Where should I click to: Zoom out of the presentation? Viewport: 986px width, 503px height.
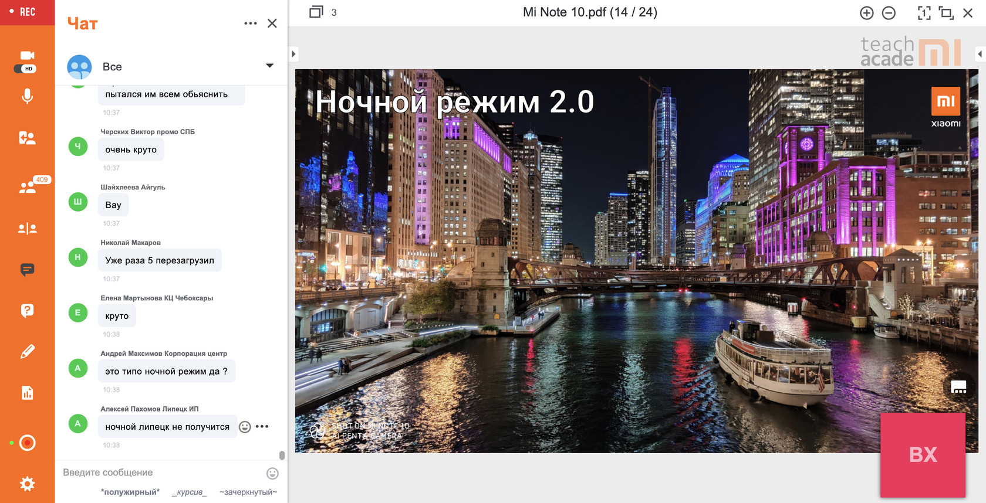tap(889, 13)
